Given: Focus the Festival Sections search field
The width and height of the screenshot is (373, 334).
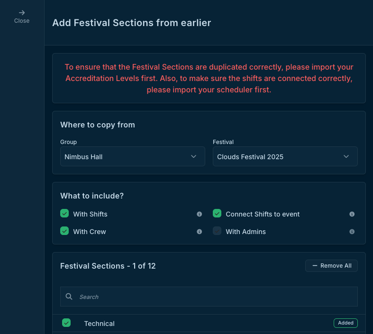Looking at the screenshot, I should [213, 297].
